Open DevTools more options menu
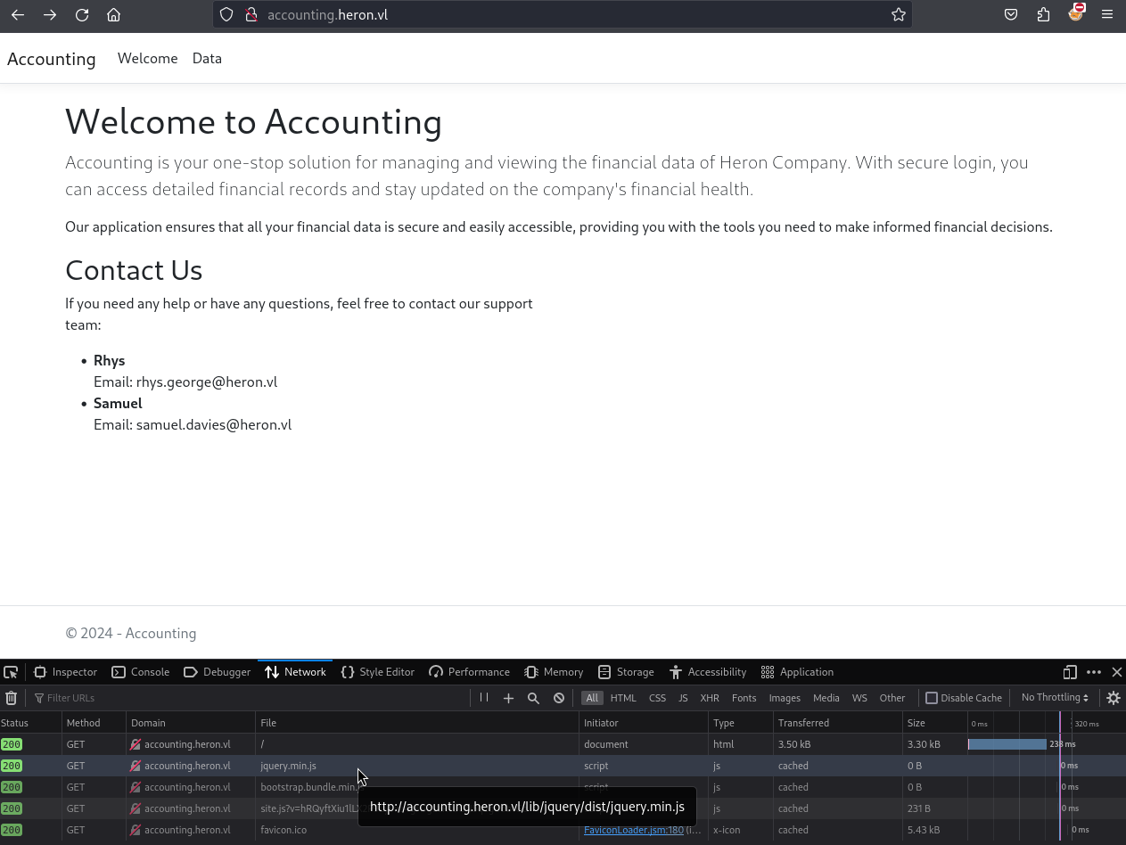The width and height of the screenshot is (1126, 845). point(1094,672)
